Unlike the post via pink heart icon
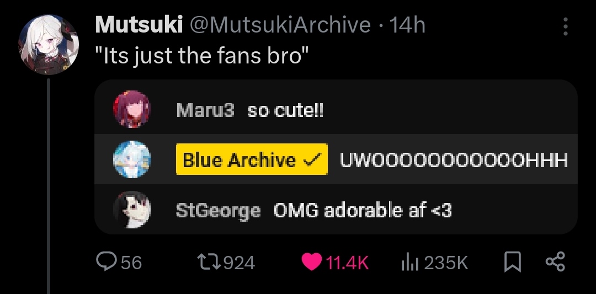Image resolution: width=596 pixels, height=294 pixels. click(x=312, y=262)
